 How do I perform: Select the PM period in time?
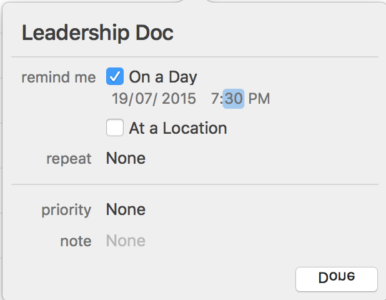[259, 99]
